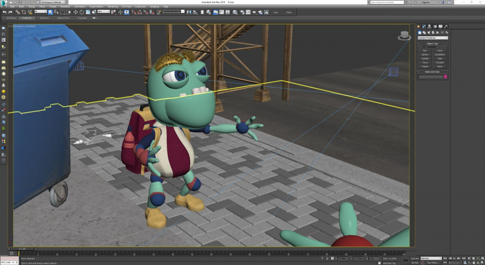The image size is (485, 265).
Task: Switch to the Freeform ribbon tab
Action: 27,18
